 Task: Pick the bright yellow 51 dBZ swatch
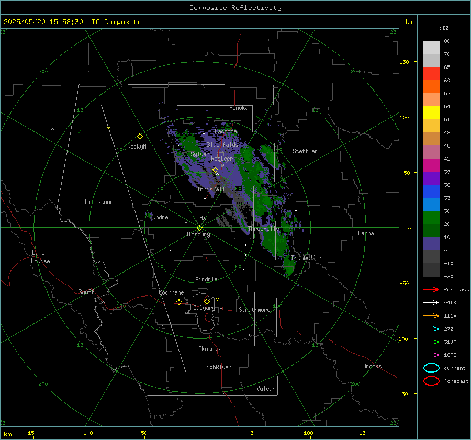431,112
